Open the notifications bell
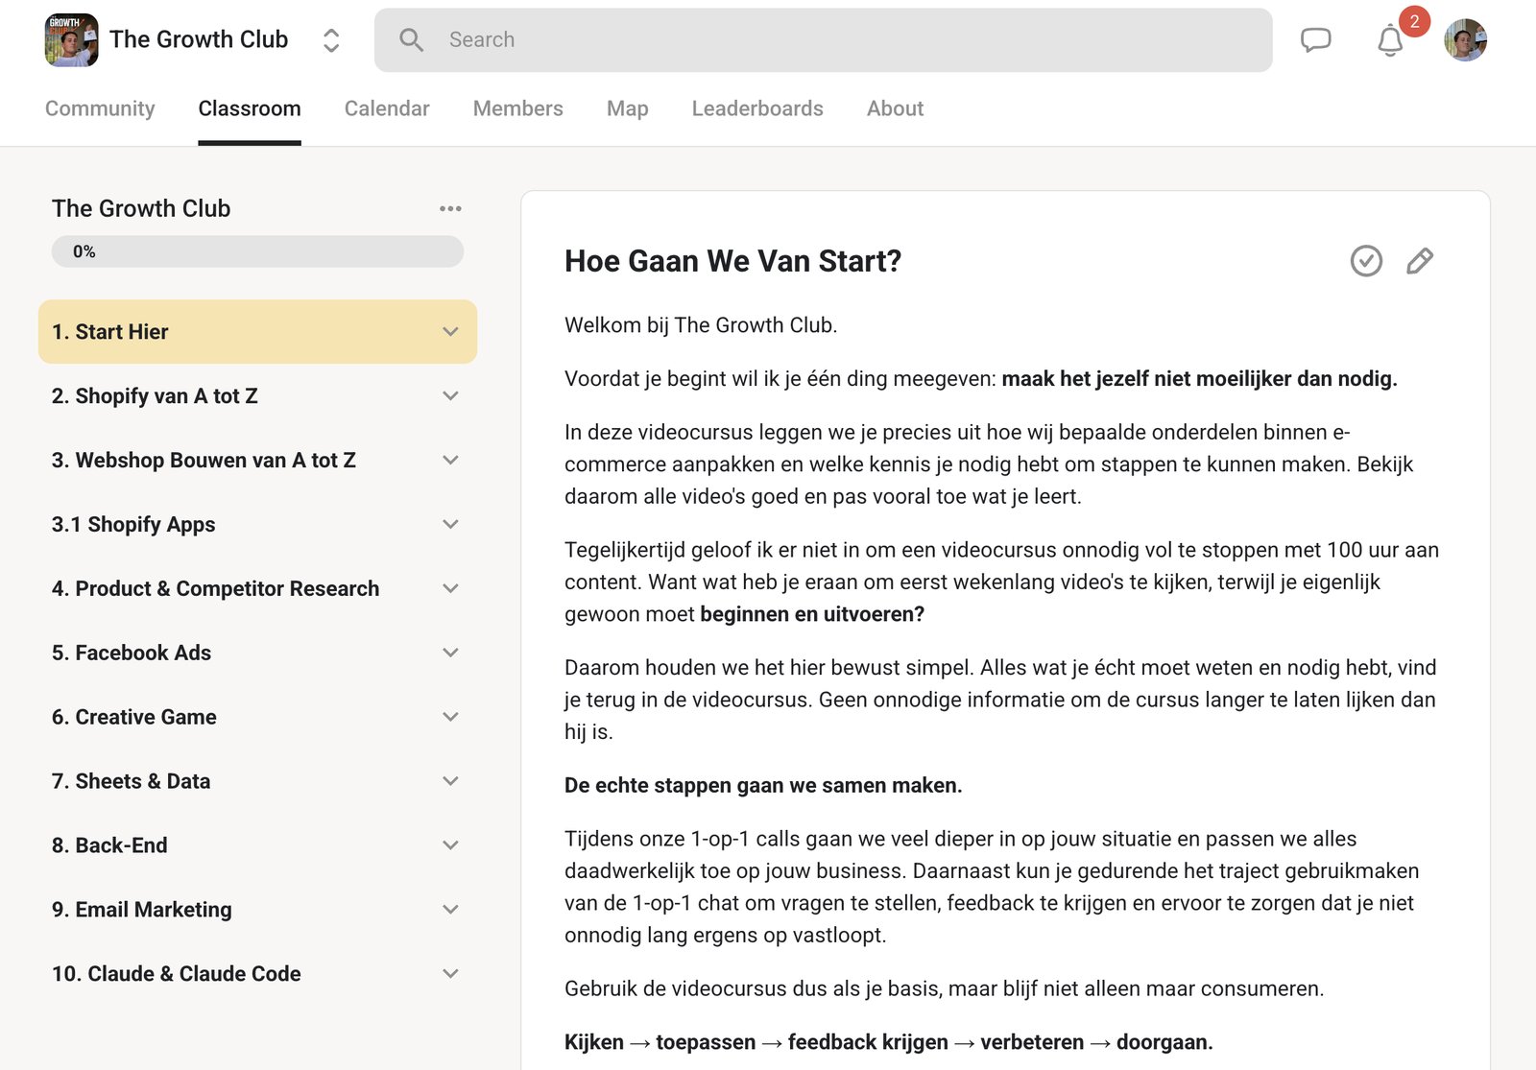The height and width of the screenshot is (1070, 1536). coord(1390,40)
